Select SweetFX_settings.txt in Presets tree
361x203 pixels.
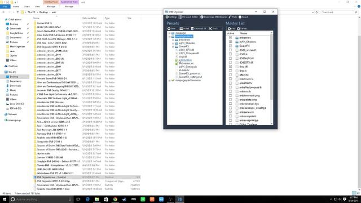pos(190,77)
